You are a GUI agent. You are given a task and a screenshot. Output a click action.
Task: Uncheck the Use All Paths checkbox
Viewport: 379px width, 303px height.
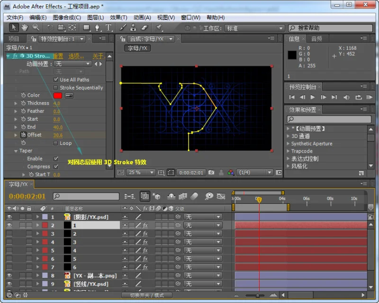tap(56, 80)
